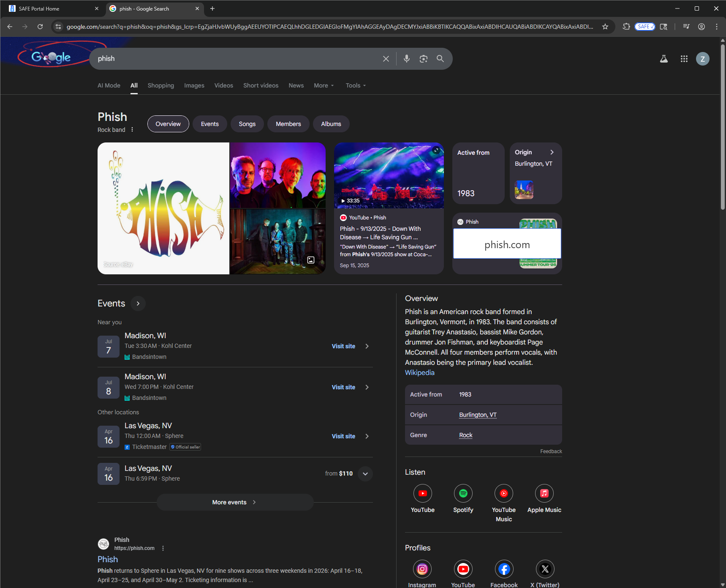Open Phish's X (Twitter) profile icon
This screenshot has width=726, height=588.
point(545,569)
